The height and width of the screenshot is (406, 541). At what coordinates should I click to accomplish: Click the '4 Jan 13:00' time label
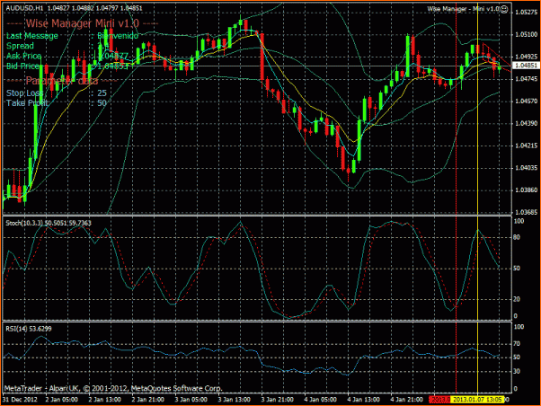[363, 400]
